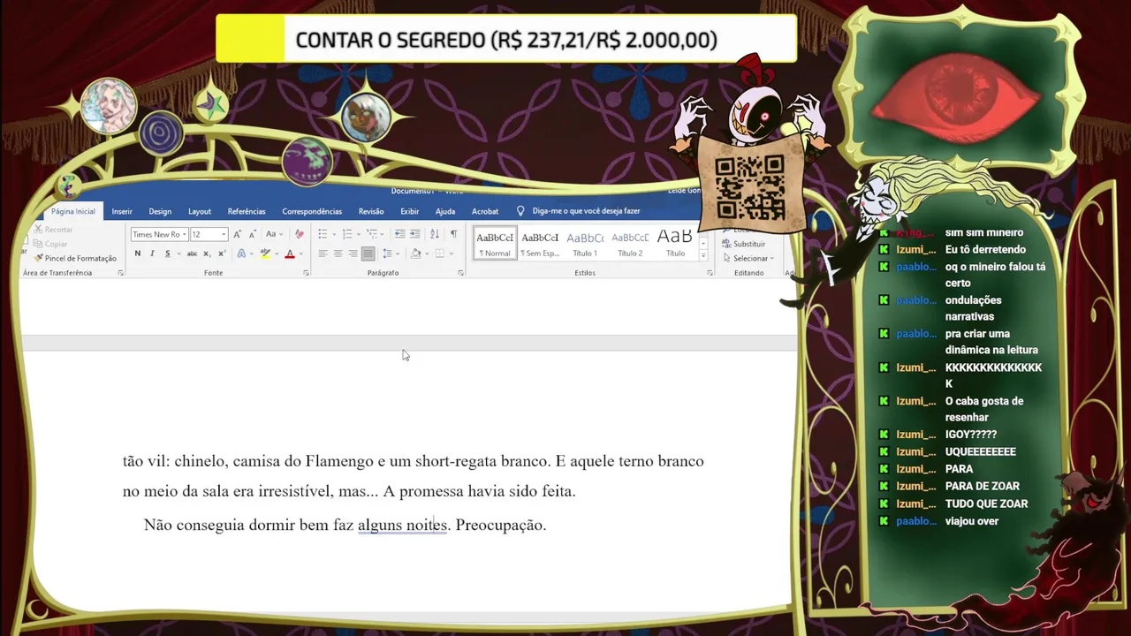Select the Normal style

(495, 243)
